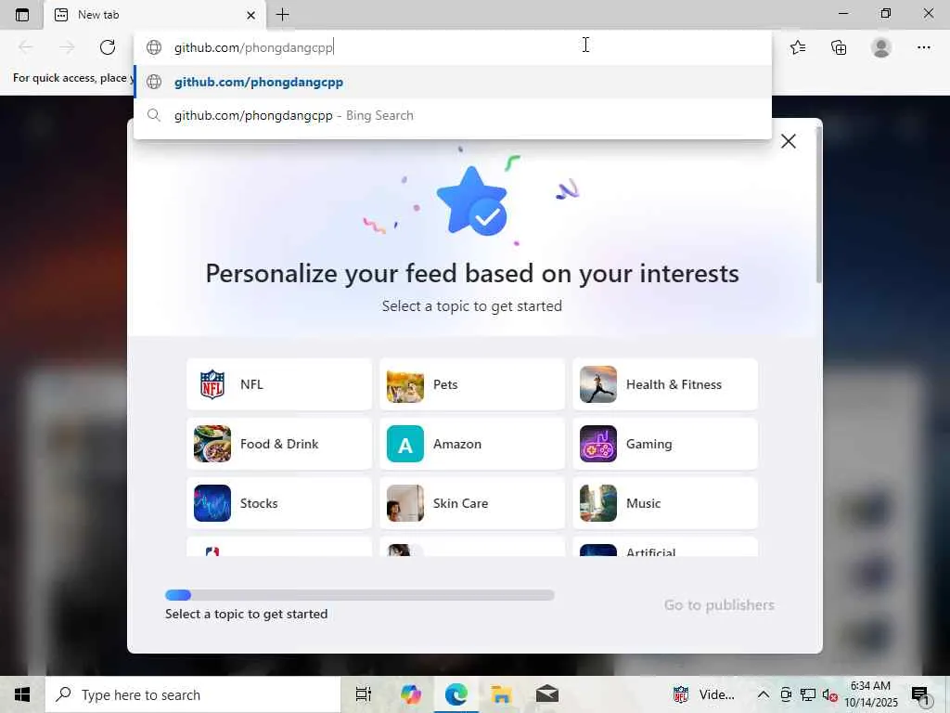950x713 pixels.
Task: Open Settings and more ellipsis menu
Action: pyautogui.click(x=923, y=47)
